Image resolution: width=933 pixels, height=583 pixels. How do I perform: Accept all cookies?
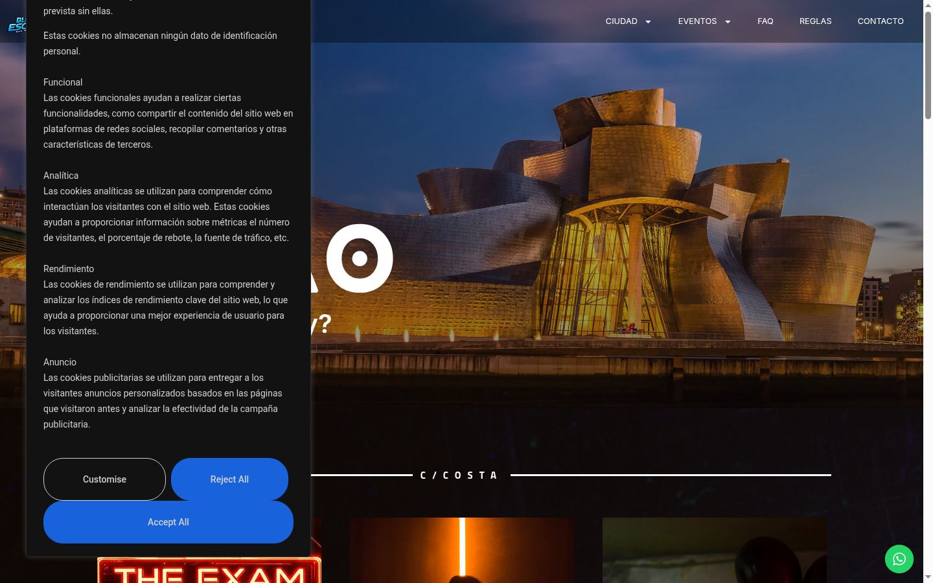[168, 522]
